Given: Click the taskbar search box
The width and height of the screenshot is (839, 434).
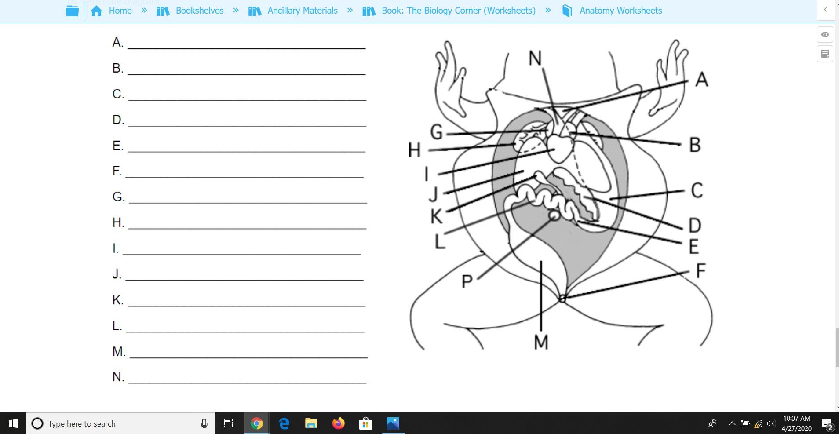Looking at the screenshot, I should point(121,423).
